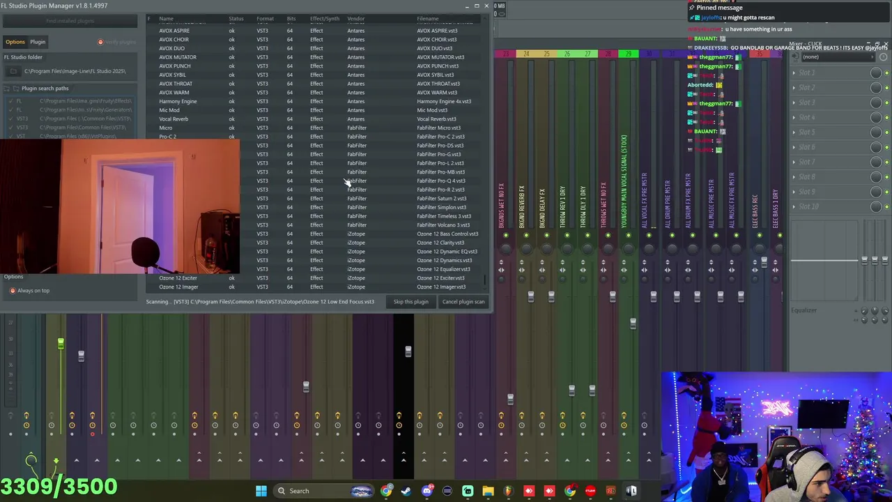Select the AVOX THROAT plugin row

click(x=315, y=84)
